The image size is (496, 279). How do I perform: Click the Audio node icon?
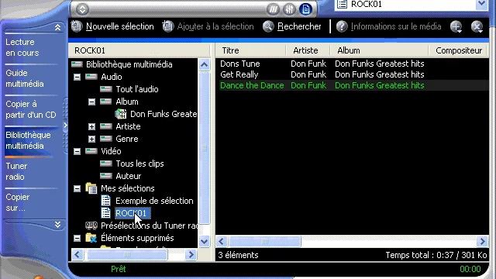91,77
